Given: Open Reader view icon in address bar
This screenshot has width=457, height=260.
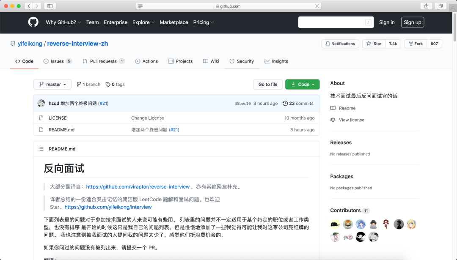Looking at the screenshot, I should click(140, 6).
